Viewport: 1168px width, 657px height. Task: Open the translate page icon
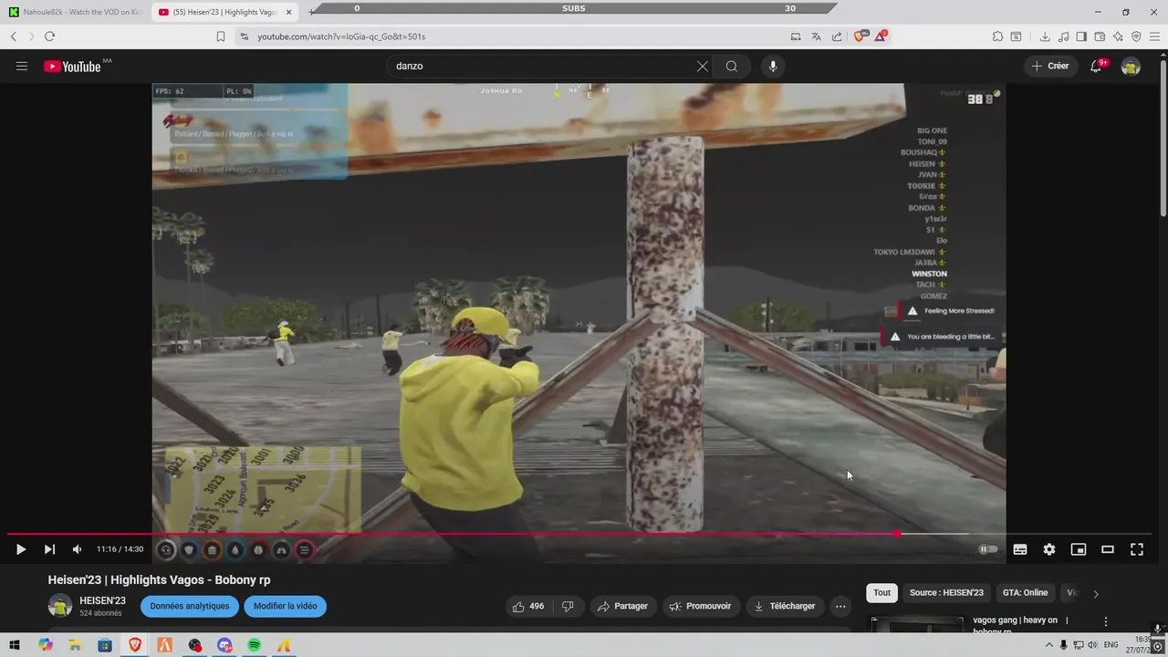[816, 36]
